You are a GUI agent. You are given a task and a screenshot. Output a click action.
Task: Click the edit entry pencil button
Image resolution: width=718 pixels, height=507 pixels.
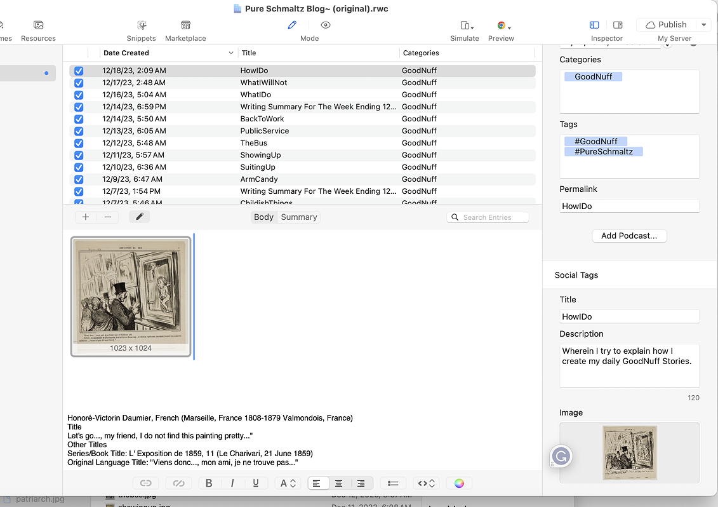coord(140,217)
